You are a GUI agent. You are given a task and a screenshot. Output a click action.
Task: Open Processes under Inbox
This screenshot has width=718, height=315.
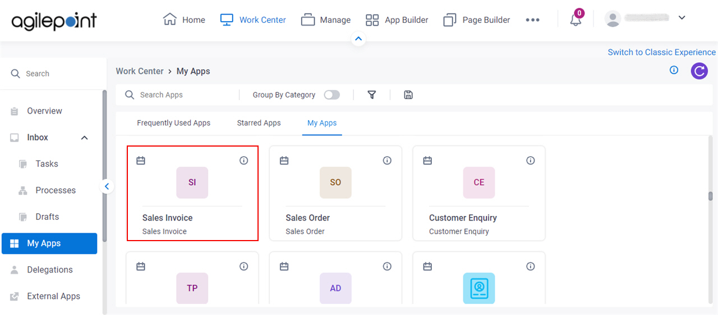coord(56,190)
